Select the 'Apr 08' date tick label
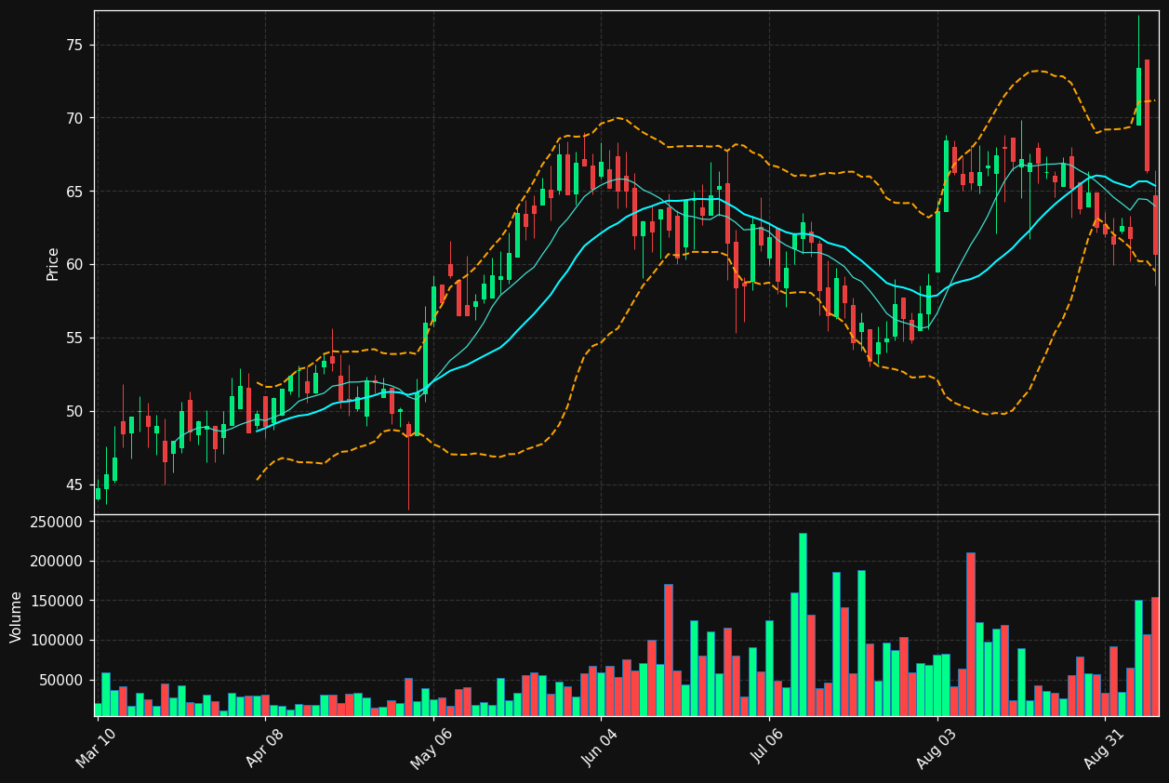 coord(263,748)
